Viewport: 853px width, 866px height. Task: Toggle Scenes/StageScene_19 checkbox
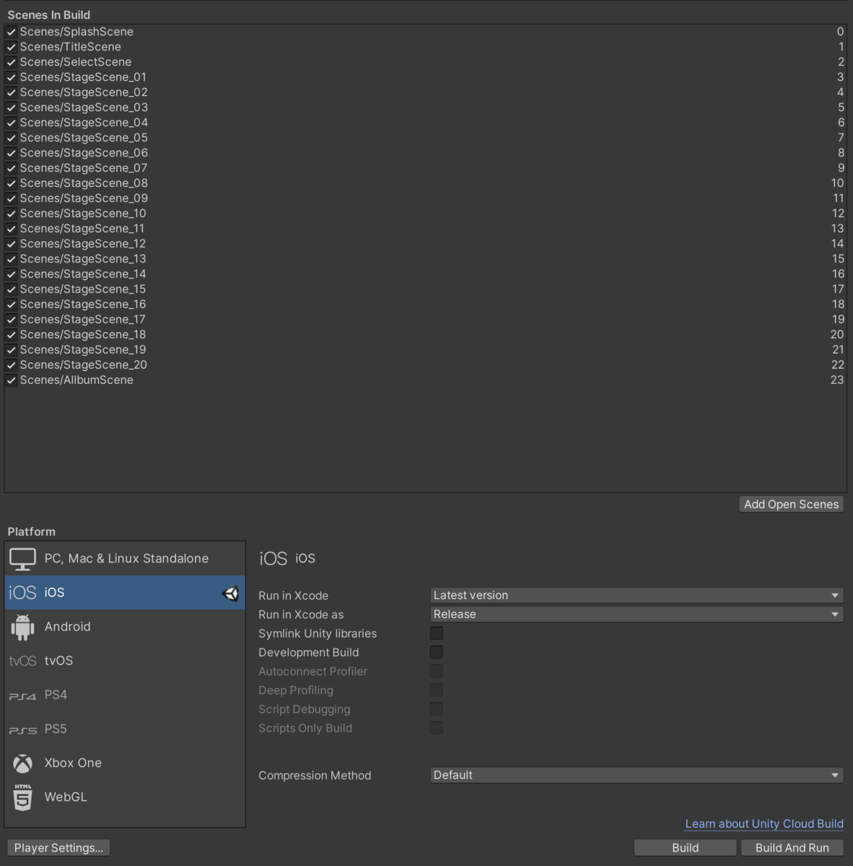coord(11,350)
